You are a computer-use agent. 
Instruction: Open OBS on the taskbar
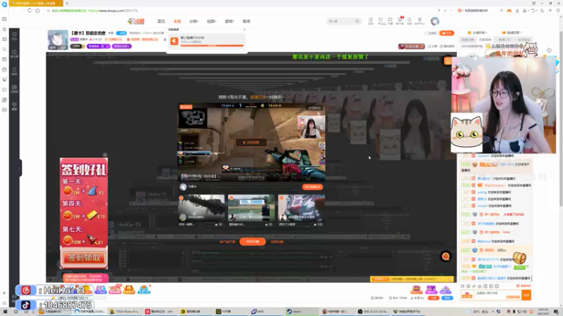click(374, 311)
